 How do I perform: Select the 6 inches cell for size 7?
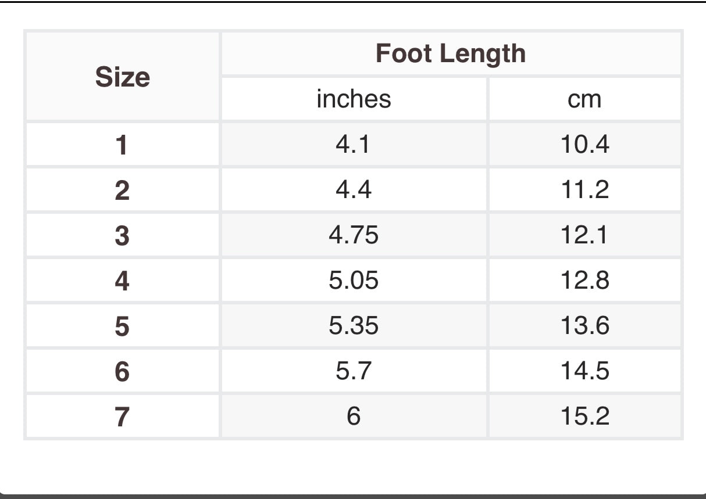coord(354,416)
